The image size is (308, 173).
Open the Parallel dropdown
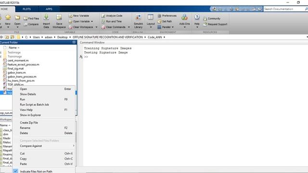(x=173, y=27)
